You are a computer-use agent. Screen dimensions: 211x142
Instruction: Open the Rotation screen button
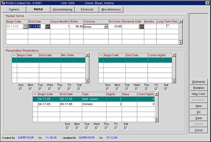(198, 88)
